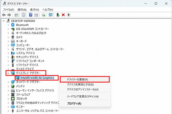The width and height of the screenshot is (172, 114).
Task: Click the action pane toolbar icon
Action: 36,15
